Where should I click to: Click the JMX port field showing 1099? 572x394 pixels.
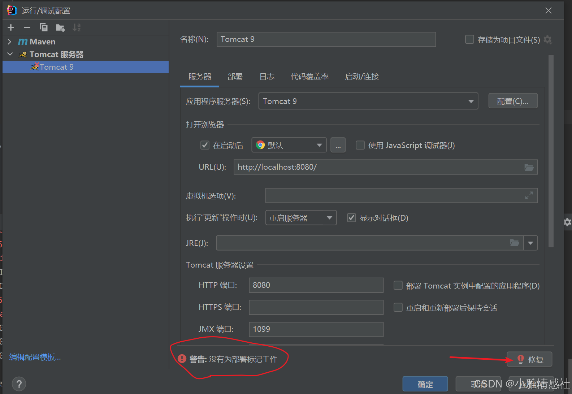(316, 329)
